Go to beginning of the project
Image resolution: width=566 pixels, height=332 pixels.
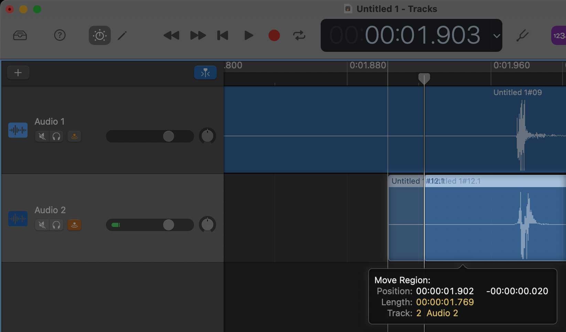pos(223,35)
